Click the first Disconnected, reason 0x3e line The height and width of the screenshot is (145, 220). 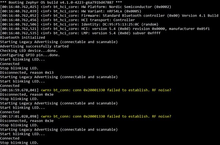click(27, 95)
